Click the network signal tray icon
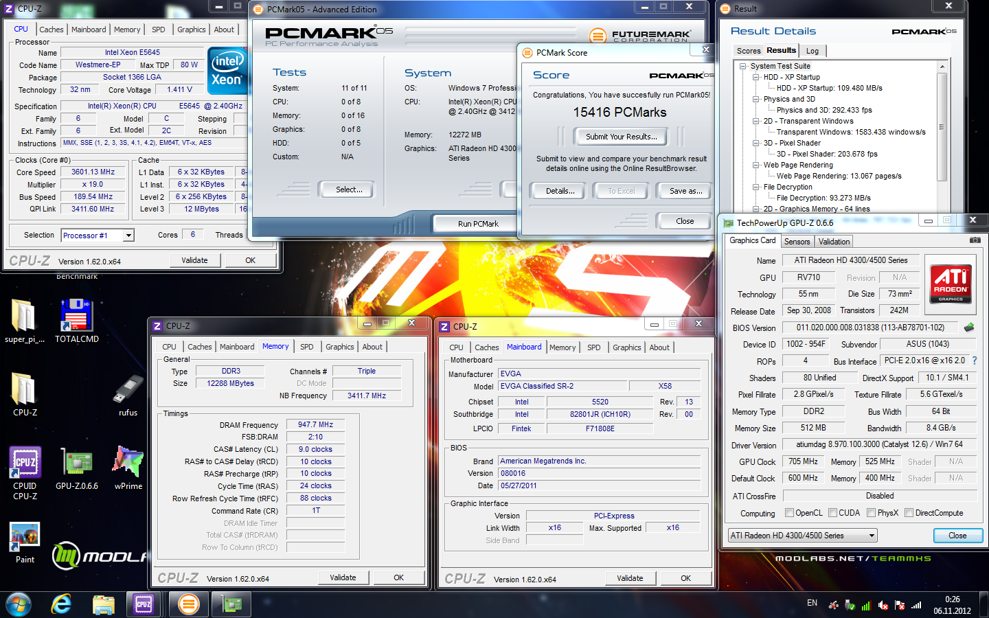 (916, 606)
